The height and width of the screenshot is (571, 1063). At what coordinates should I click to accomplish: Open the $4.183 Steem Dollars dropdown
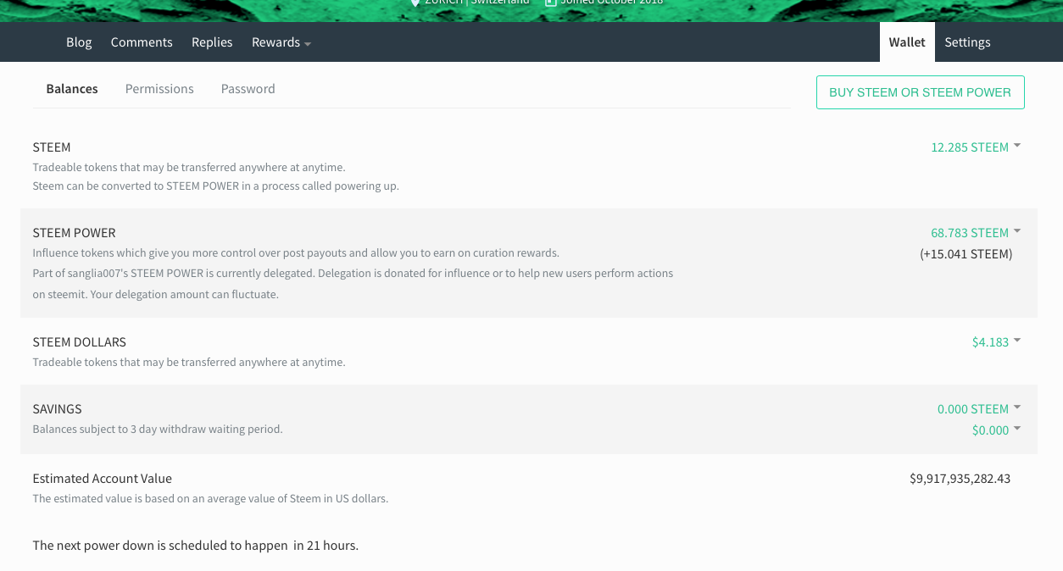995,342
